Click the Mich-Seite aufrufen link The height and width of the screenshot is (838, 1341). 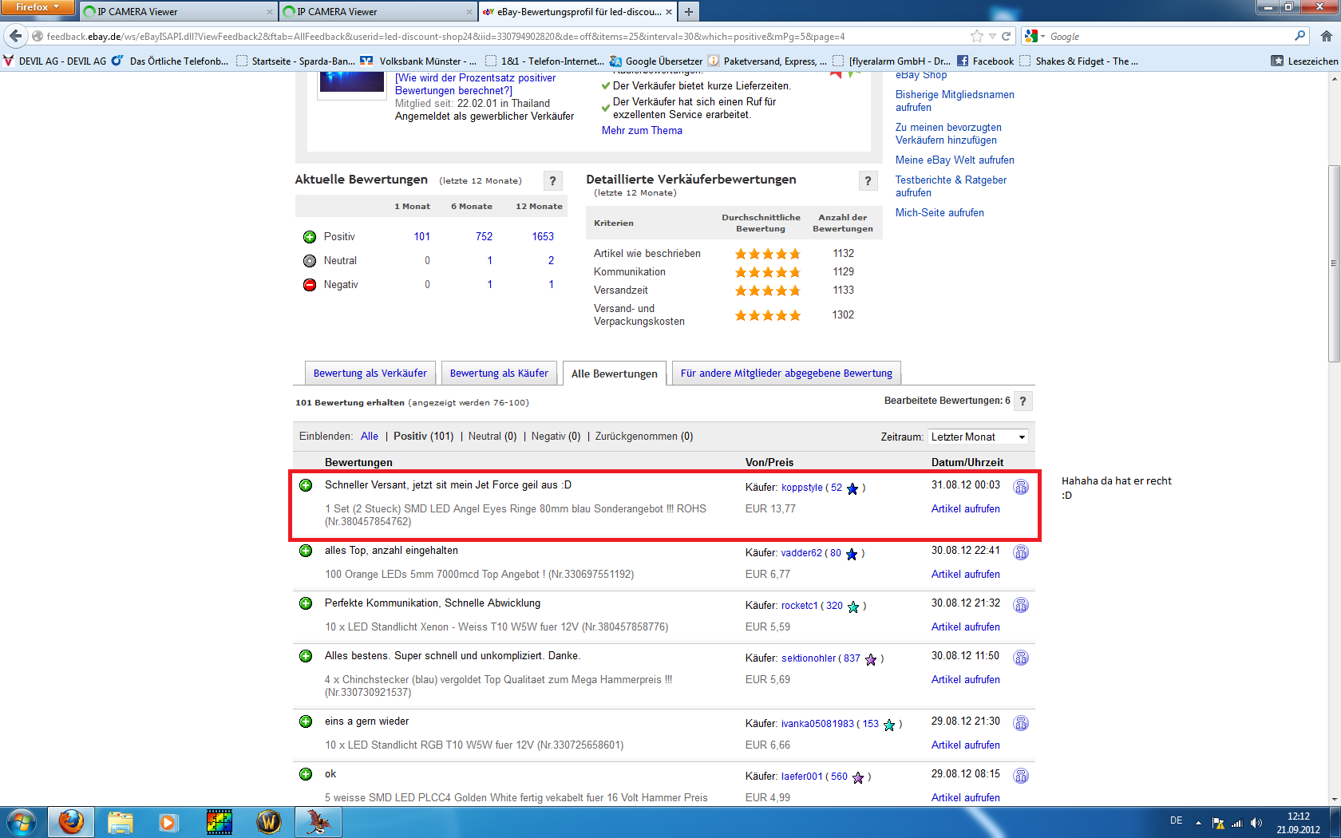(939, 213)
